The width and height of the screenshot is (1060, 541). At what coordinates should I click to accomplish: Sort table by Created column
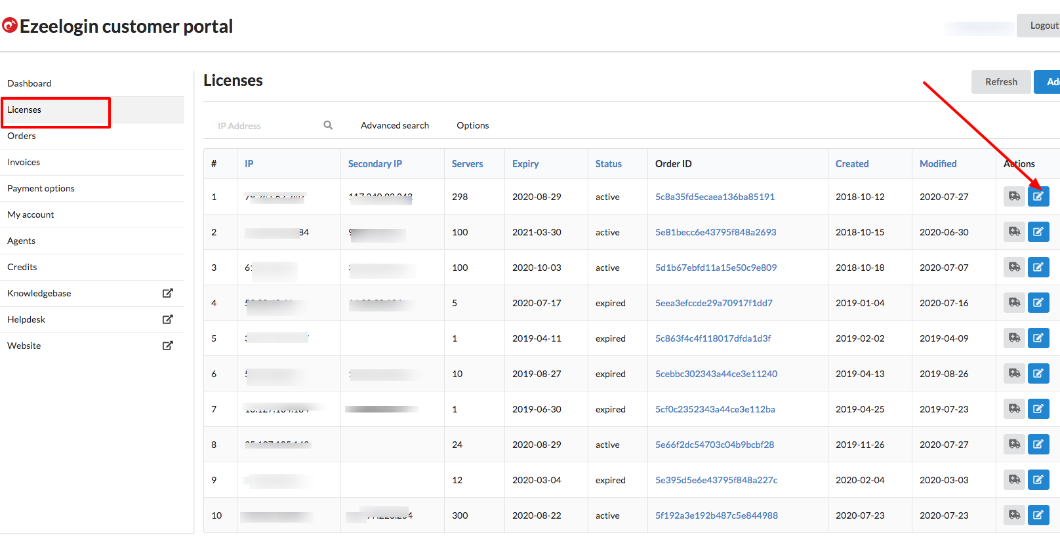point(852,164)
